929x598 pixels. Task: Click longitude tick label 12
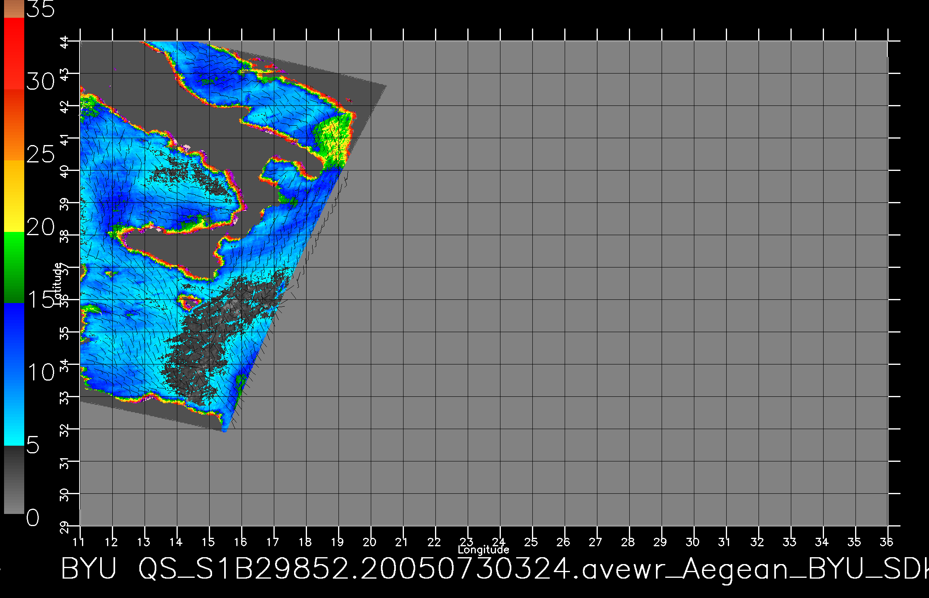pos(111,542)
